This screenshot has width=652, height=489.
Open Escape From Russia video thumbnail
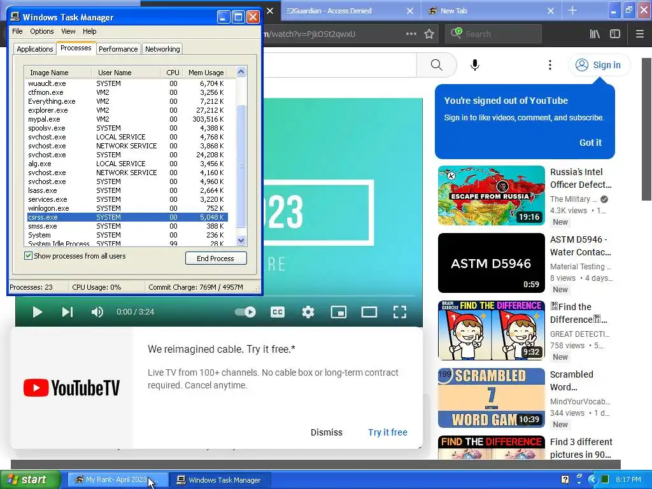492,195
